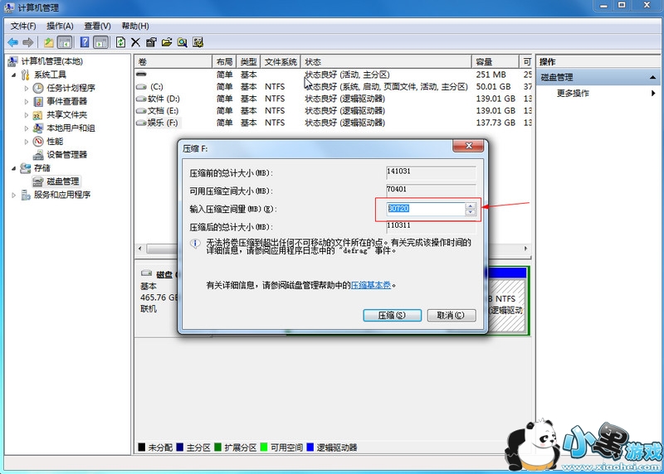
Task: Decrease the shrink amount with the down spinner
Action: pyautogui.click(x=471, y=212)
